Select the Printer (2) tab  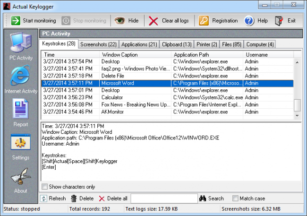click(207, 44)
